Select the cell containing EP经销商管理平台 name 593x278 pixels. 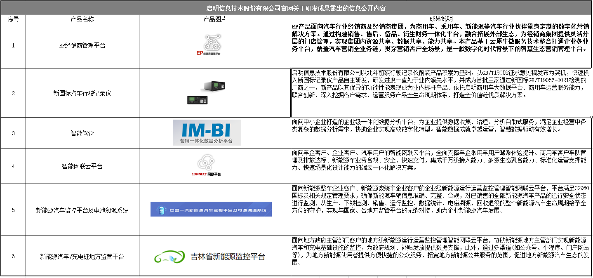82,45
